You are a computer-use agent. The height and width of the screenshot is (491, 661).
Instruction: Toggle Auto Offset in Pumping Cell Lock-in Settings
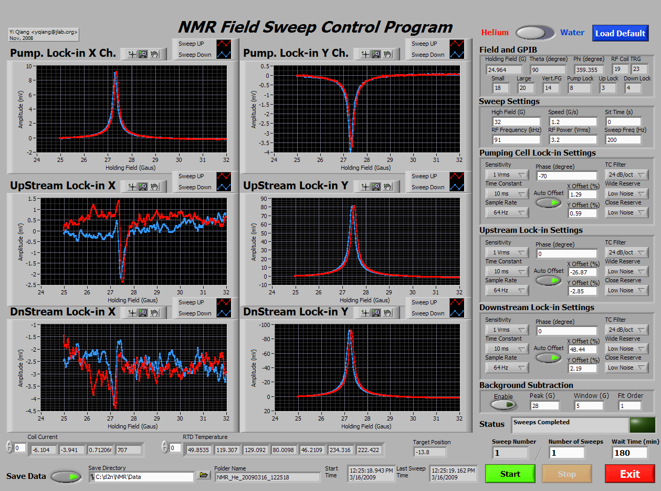[548, 202]
